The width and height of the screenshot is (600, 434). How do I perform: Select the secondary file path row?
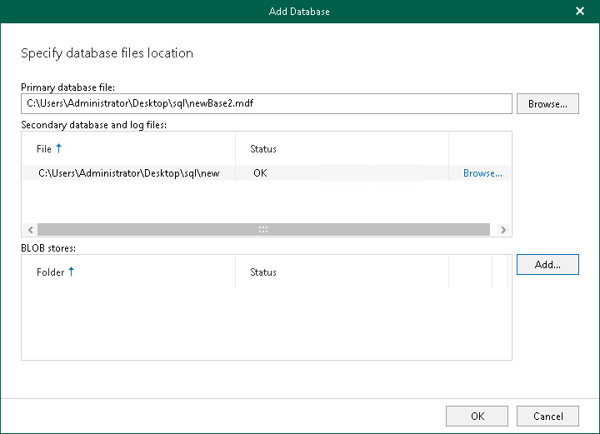(129, 173)
